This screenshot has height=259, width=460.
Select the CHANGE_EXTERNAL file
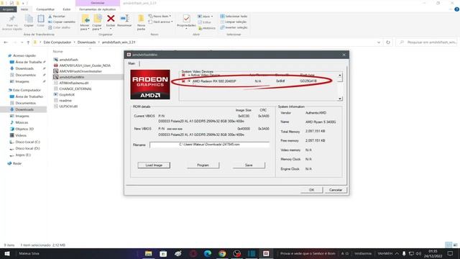[x=75, y=88]
